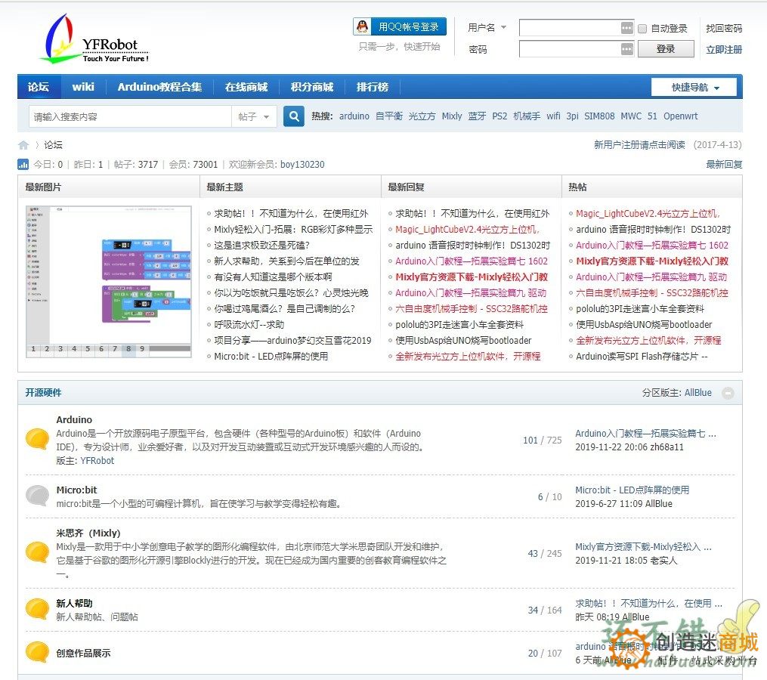Open the Arduino forum title link
Viewport: 767px width, 680px height.
[x=74, y=419]
